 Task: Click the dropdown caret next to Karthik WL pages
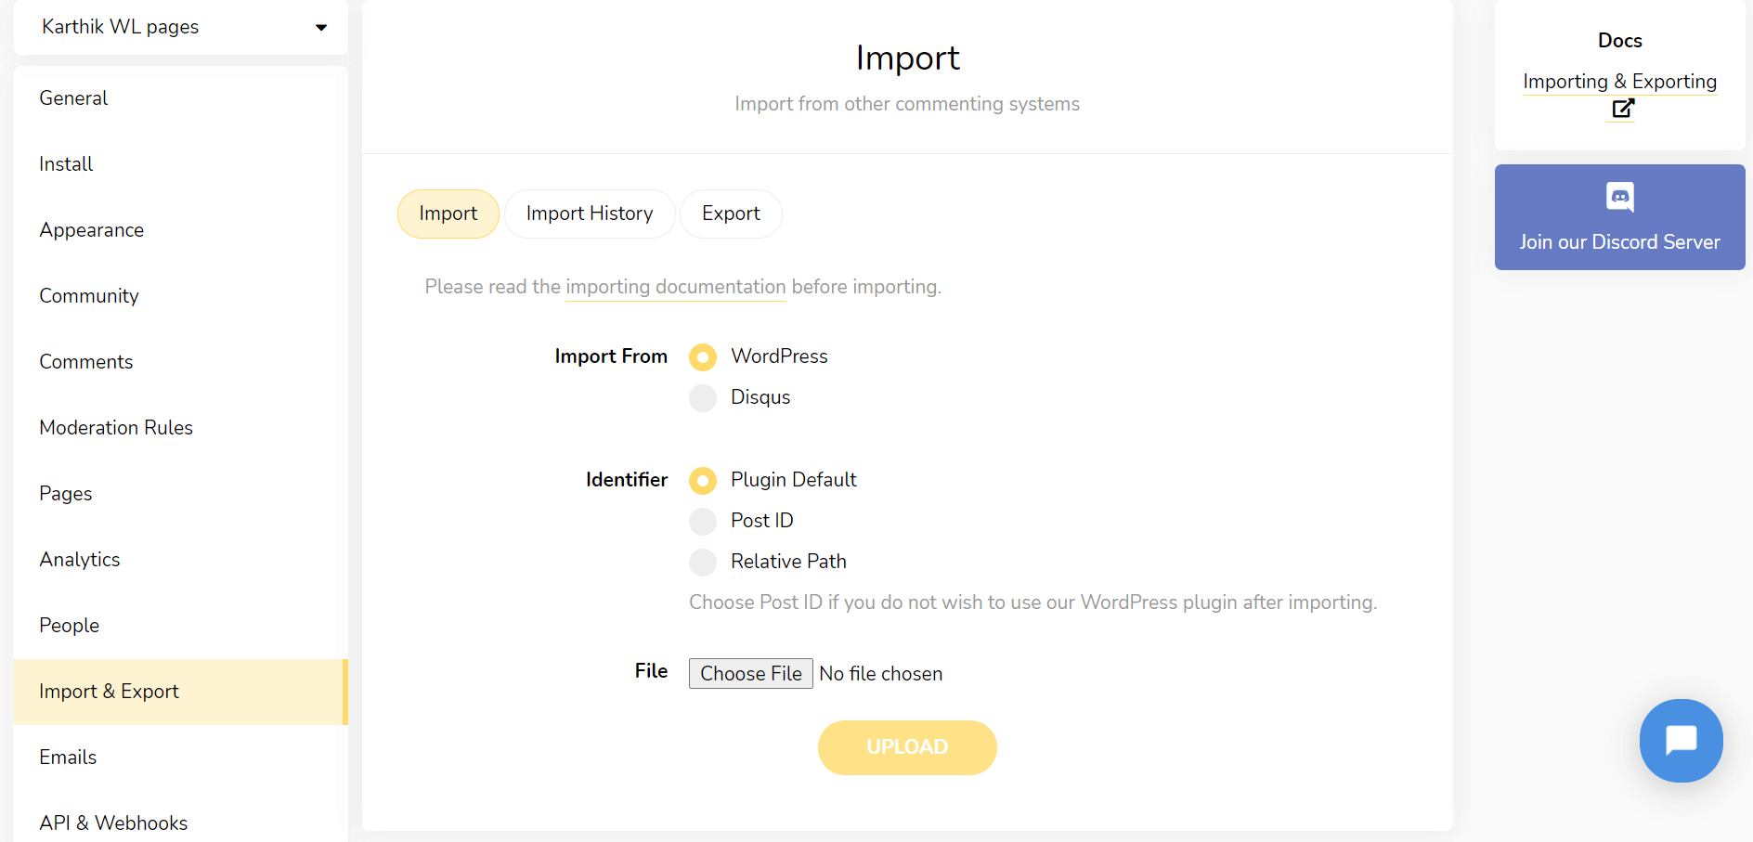320,27
